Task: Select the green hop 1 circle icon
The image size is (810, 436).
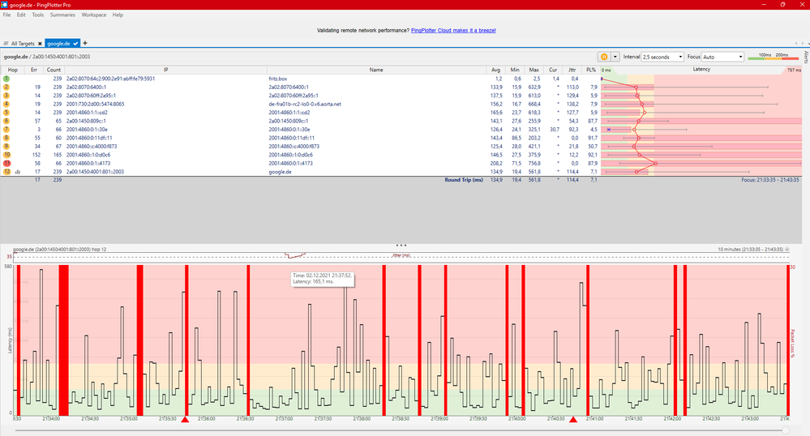Action: click(6, 79)
